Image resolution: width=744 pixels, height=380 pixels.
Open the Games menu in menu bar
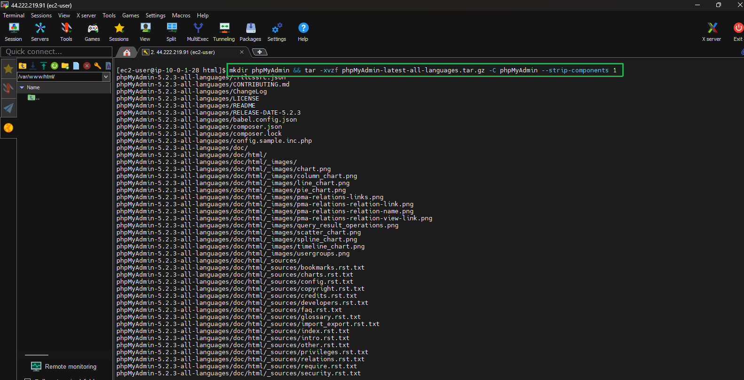131,16
